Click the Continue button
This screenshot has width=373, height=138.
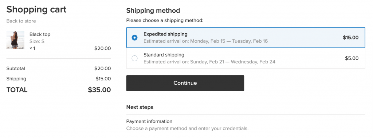185,83
